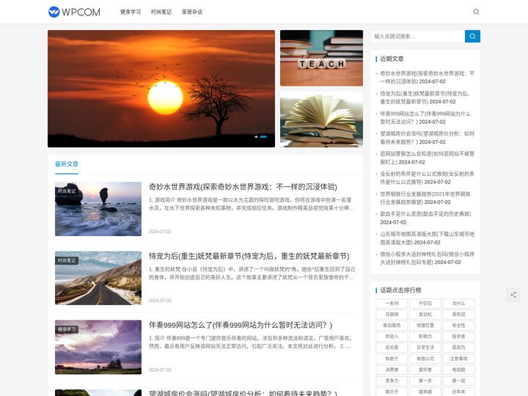Click the 是因为 topic tag
This screenshot has height=396, width=528.
coord(458,348)
